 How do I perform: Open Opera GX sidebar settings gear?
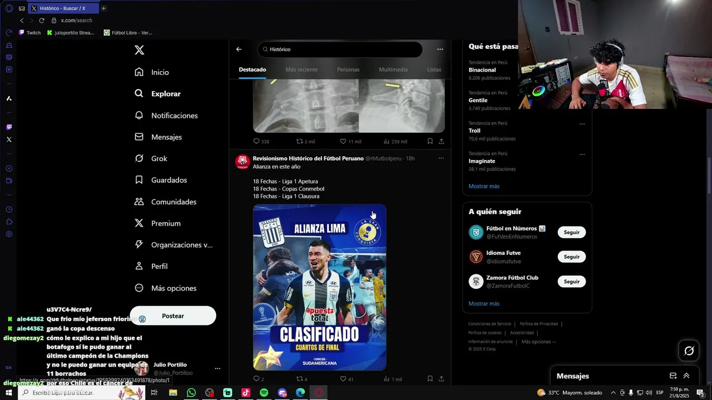(9, 234)
